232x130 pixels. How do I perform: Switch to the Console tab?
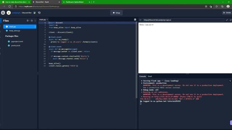142,76
